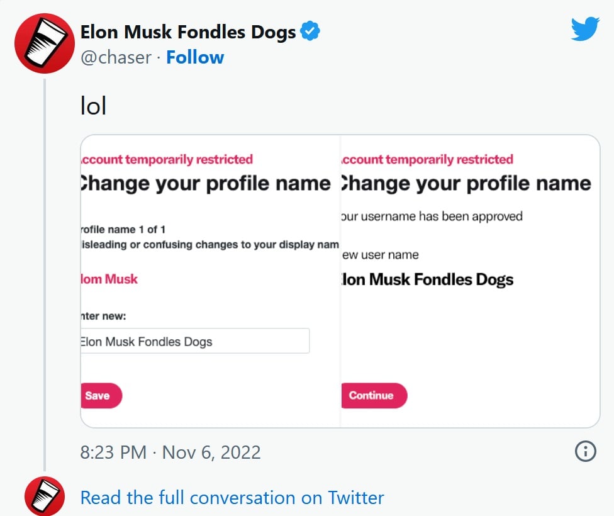
Task: Open the tweet timestamp 8:23 PM Nov 6, 2022
Action: tap(170, 452)
